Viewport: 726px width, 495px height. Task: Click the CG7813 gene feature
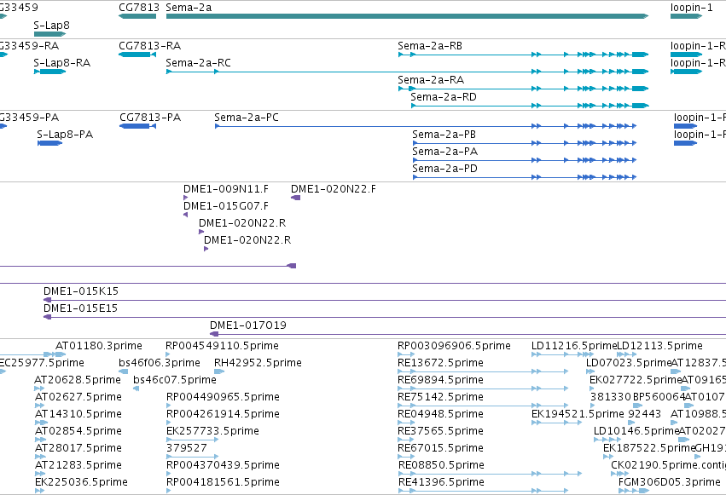coord(137,16)
